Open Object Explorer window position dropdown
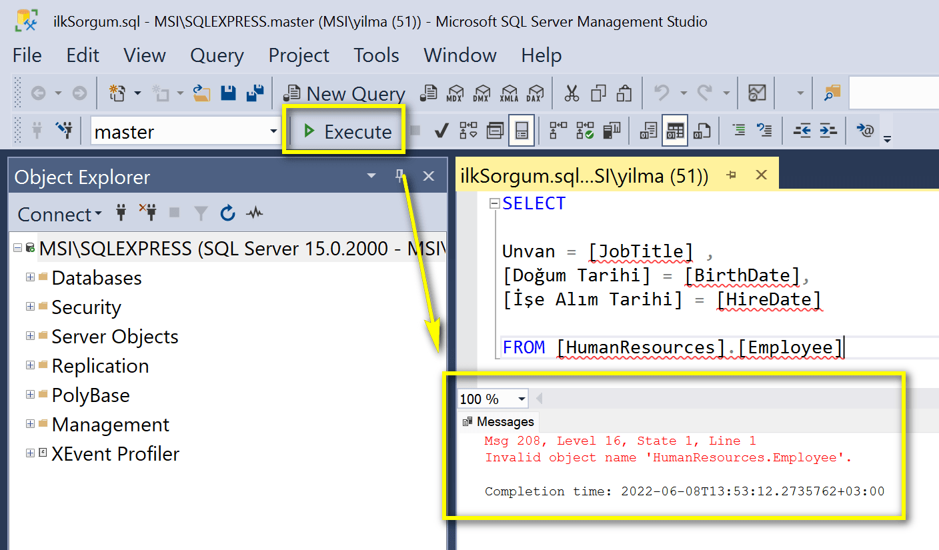 coord(371,177)
